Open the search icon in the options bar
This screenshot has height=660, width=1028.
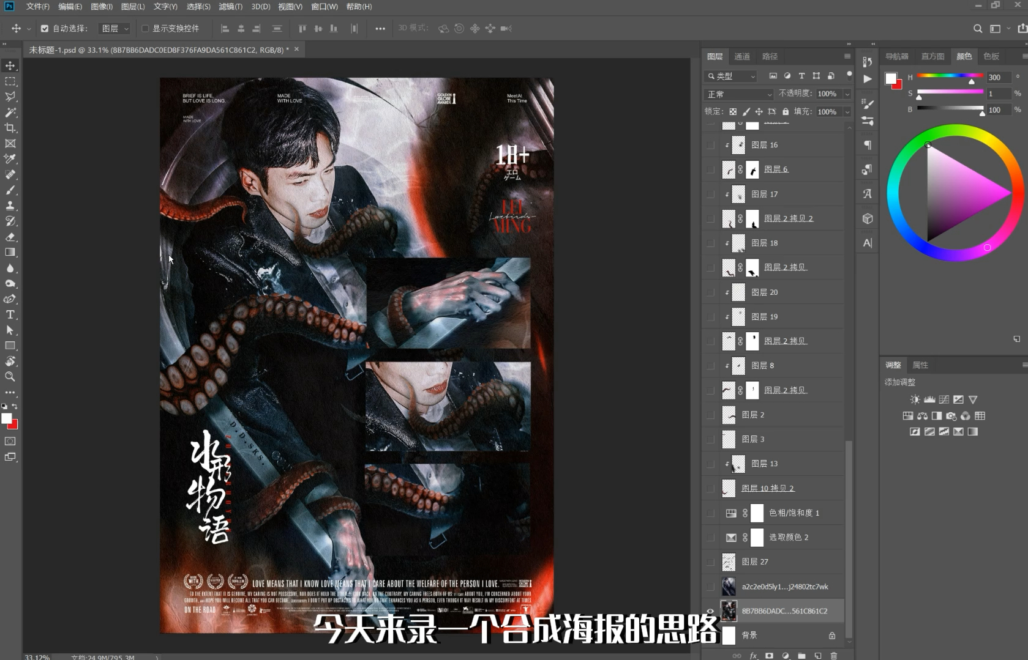(x=978, y=28)
